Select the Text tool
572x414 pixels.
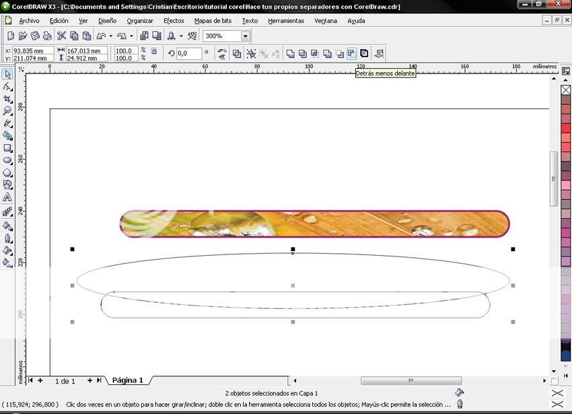click(x=7, y=197)
